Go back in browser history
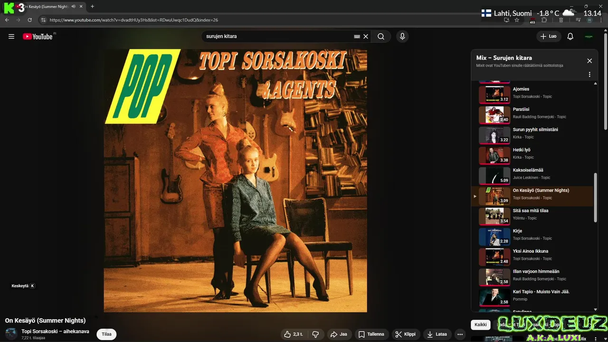Screen dimensions: 608x342 click(x=7, y=20)
